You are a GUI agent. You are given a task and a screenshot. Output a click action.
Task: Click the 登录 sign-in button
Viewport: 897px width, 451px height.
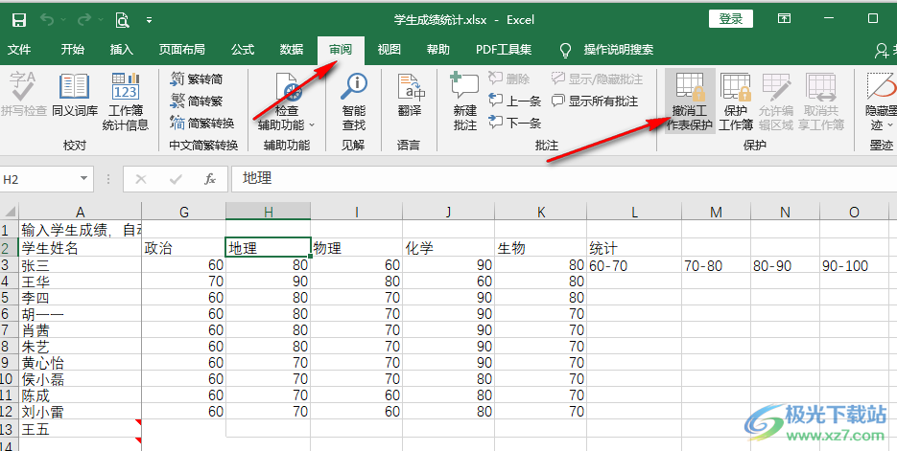coord(730,19)
